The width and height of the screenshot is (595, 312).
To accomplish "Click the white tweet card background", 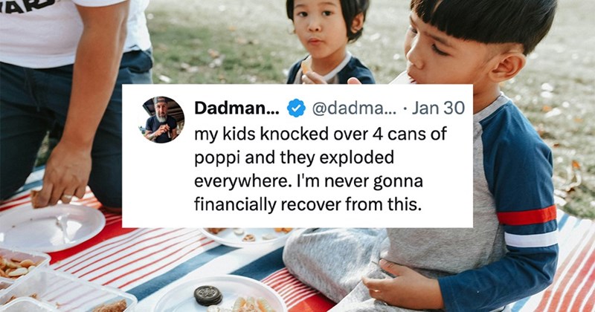I will click(x=297, y=156).
